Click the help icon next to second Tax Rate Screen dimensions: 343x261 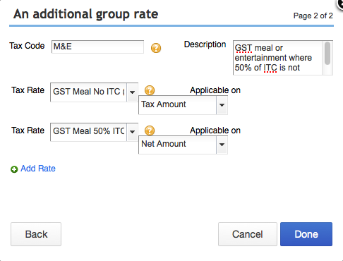pos(150,130)
